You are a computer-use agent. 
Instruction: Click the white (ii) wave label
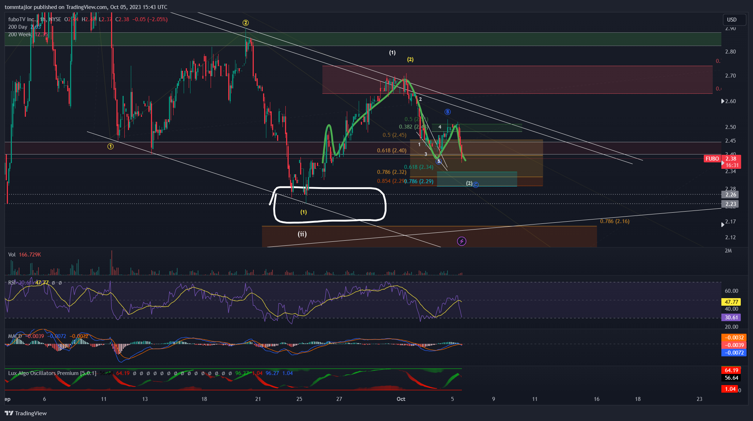302,234
